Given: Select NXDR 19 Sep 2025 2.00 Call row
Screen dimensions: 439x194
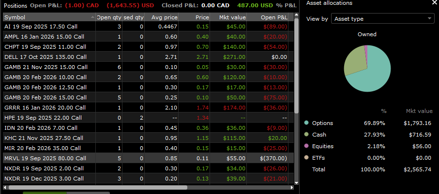Looking at the screenshot, I should tap(149, 168).
